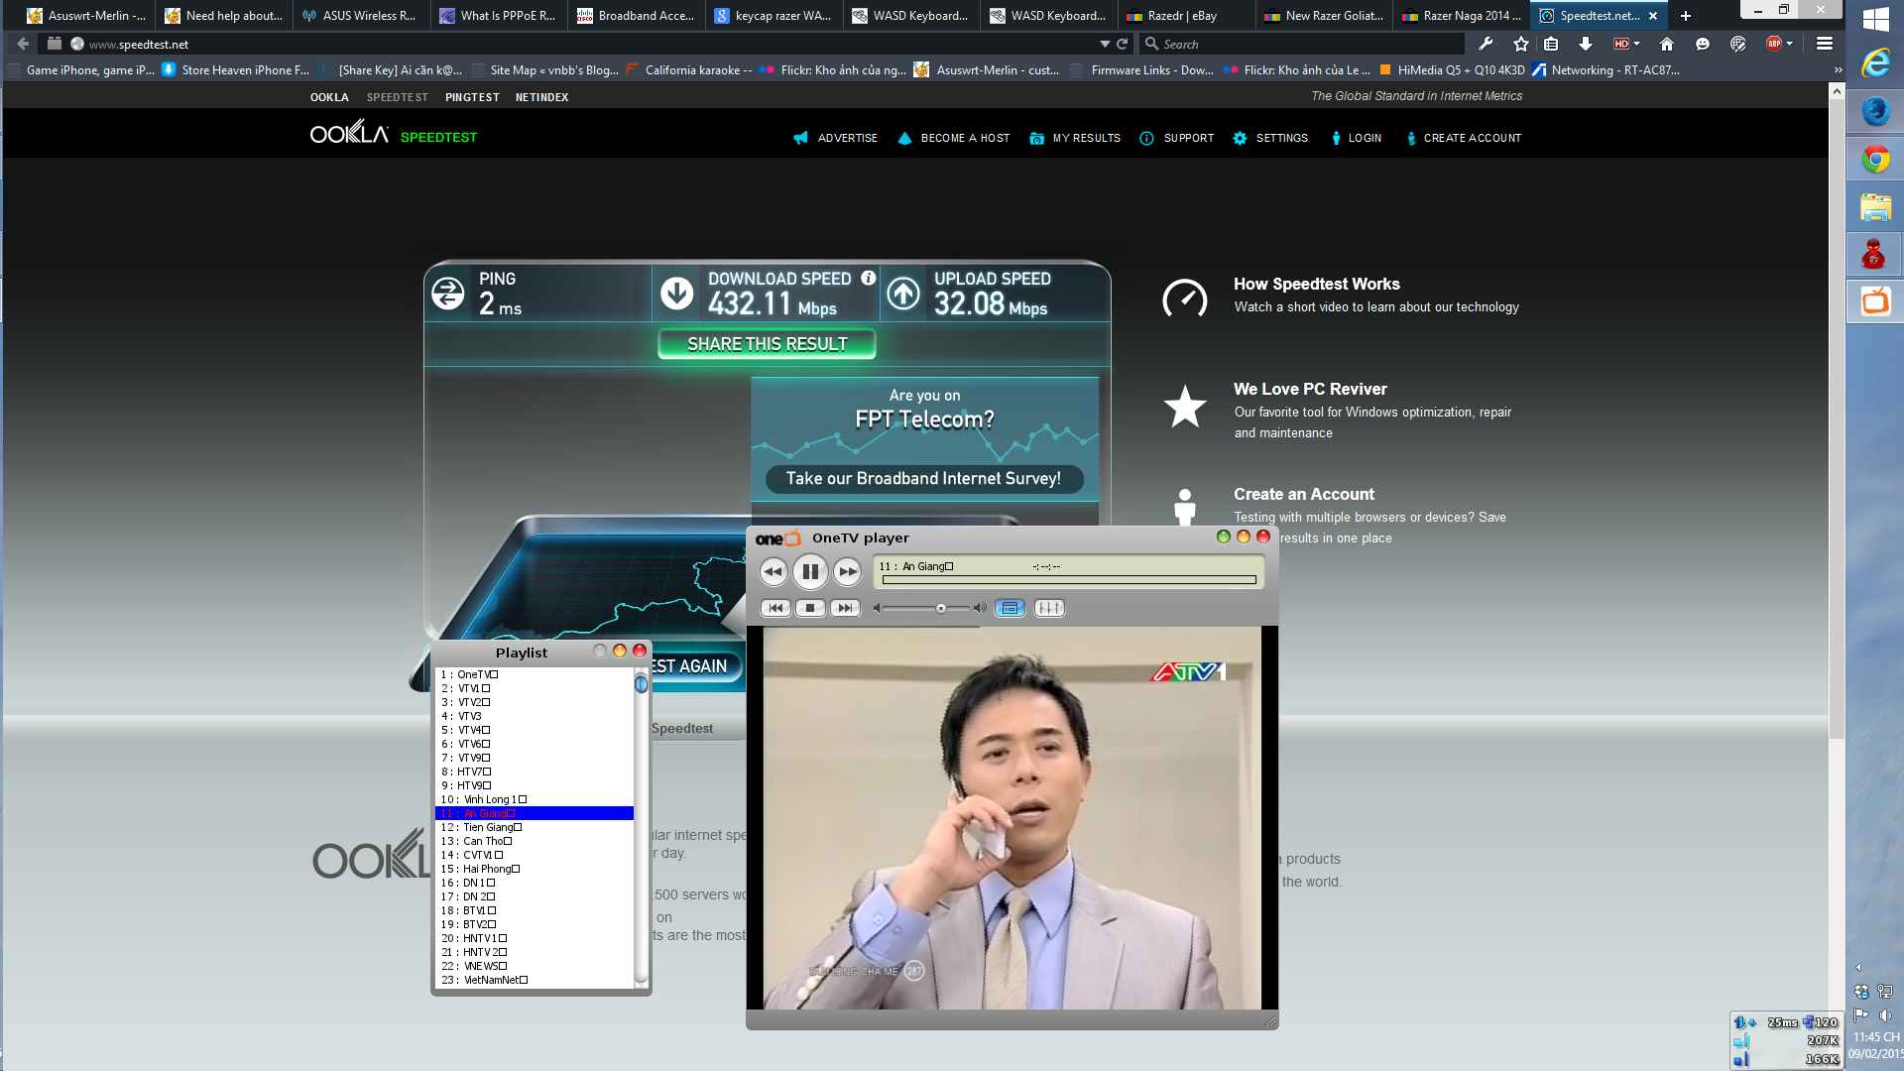1904x1071 pixels.
Task: Open MY RESULTS page
Action: point(1074,139)
